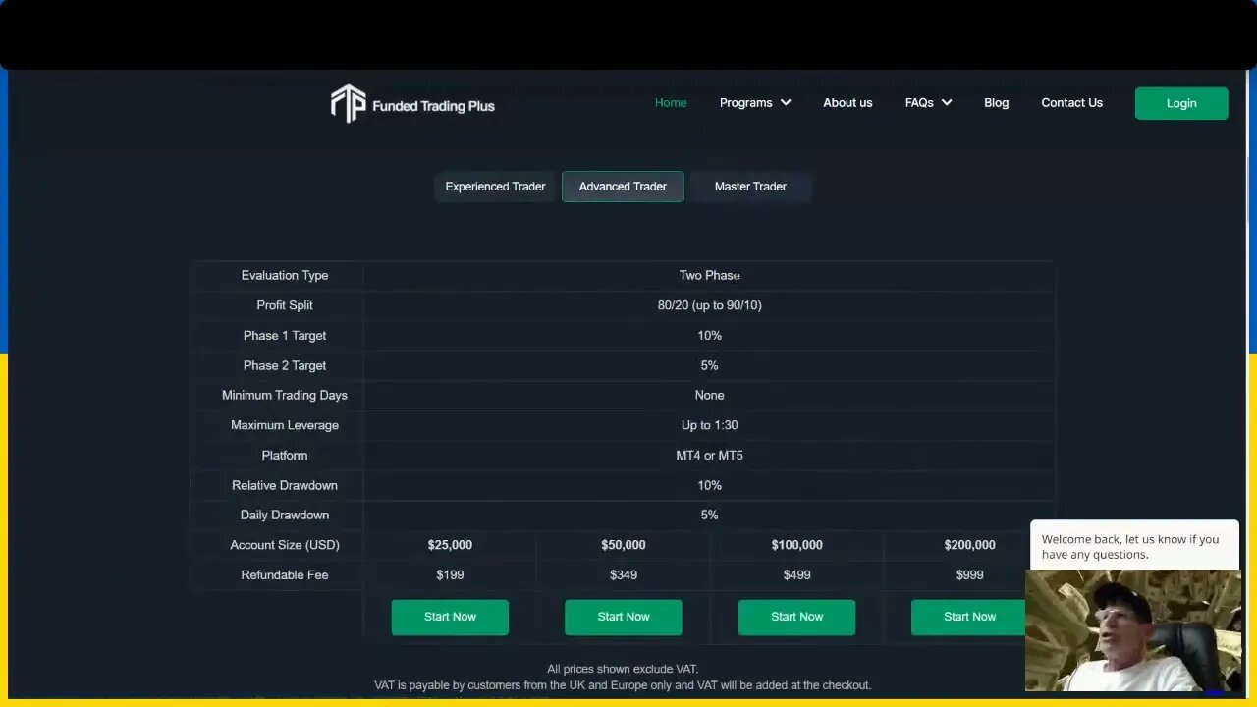
Task: Click the 'Platform' row label
Action: [x=285, y=456]
